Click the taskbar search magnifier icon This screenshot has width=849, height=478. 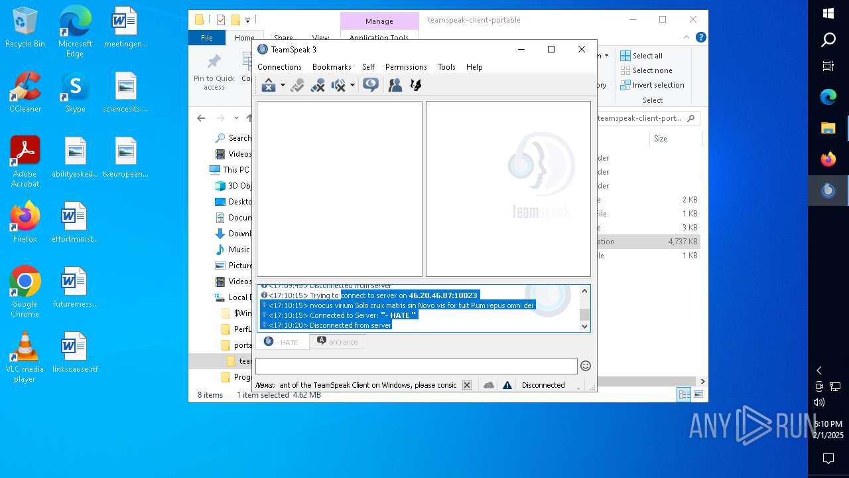point(828,40)
